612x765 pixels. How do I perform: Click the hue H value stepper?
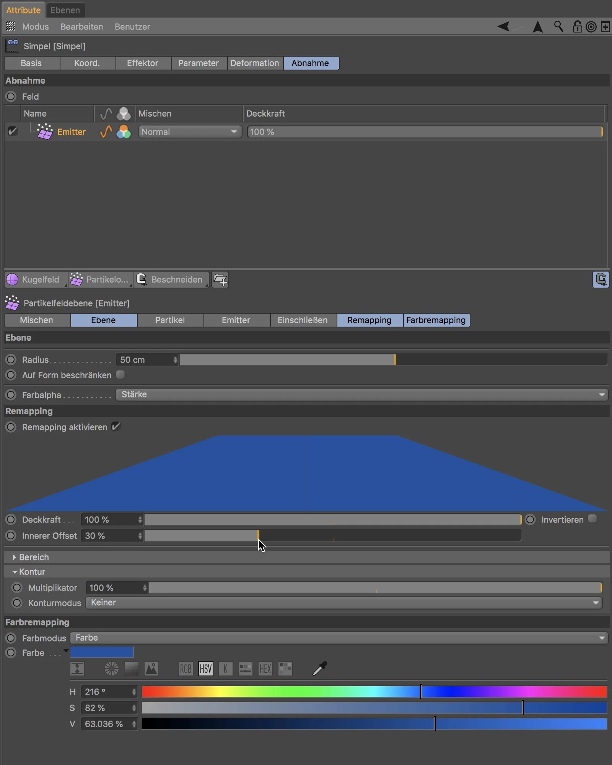click(x=134, y=692)
